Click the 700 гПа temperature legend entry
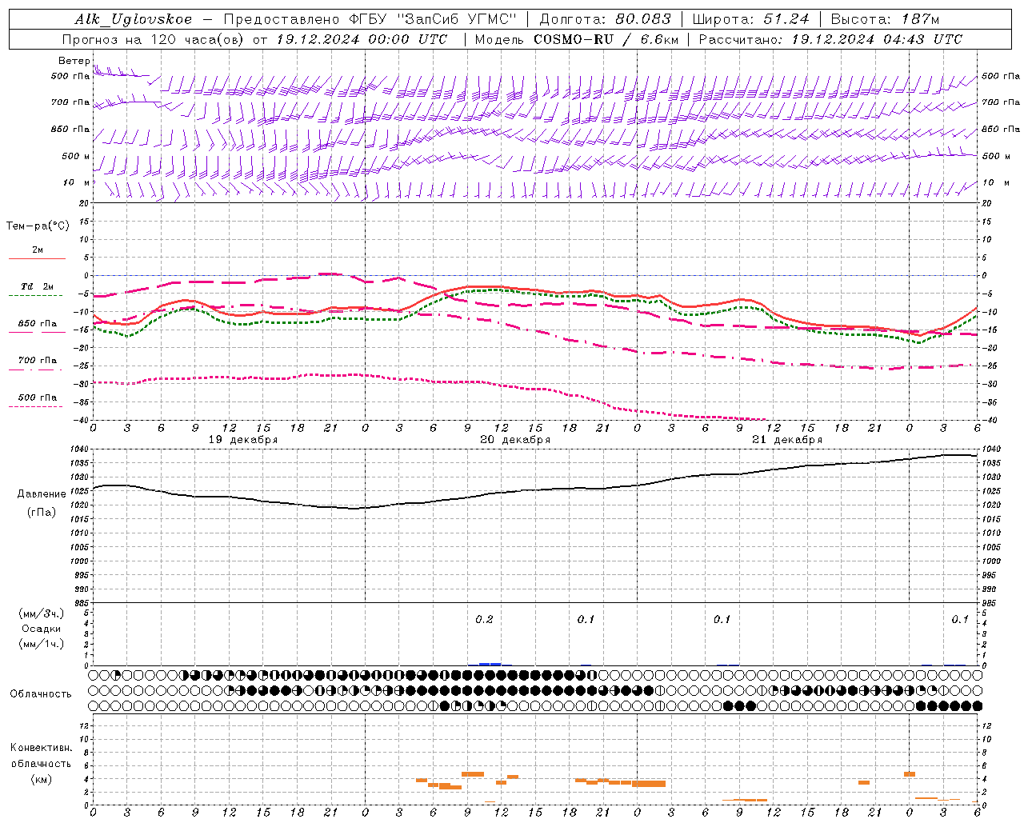Image resolution: width=1024 pixels, height=819 pixels. coord(37,361)
